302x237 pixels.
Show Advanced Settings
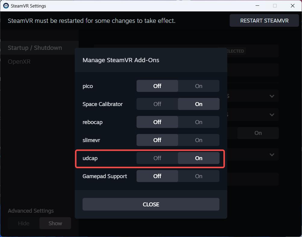pos(55,223)
